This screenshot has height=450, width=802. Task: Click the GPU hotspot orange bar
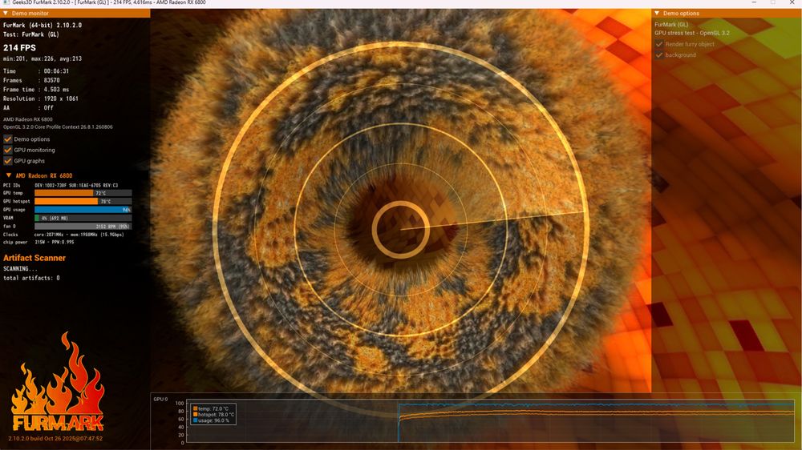coord(66,201)
